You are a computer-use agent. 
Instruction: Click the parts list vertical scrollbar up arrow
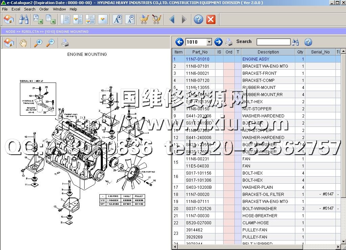pos(343,51)
